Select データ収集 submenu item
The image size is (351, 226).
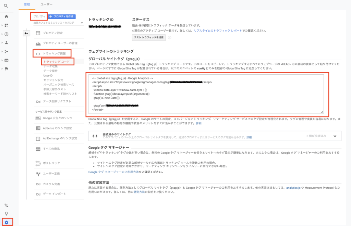coord(50,66)
